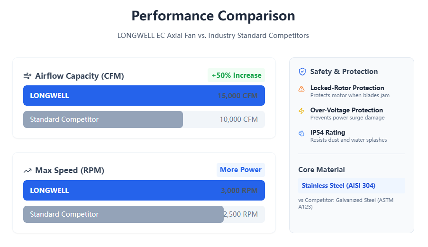Click the water droplets IP54 Rating icon

pyautogui.click(x=302, y=133)
